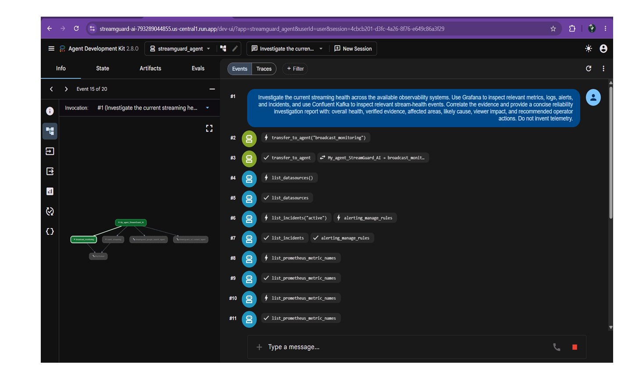The width and height of the screenshot is (639, 375).
Task: Refresh the events list with the reload icon
Action: [589, 68]
